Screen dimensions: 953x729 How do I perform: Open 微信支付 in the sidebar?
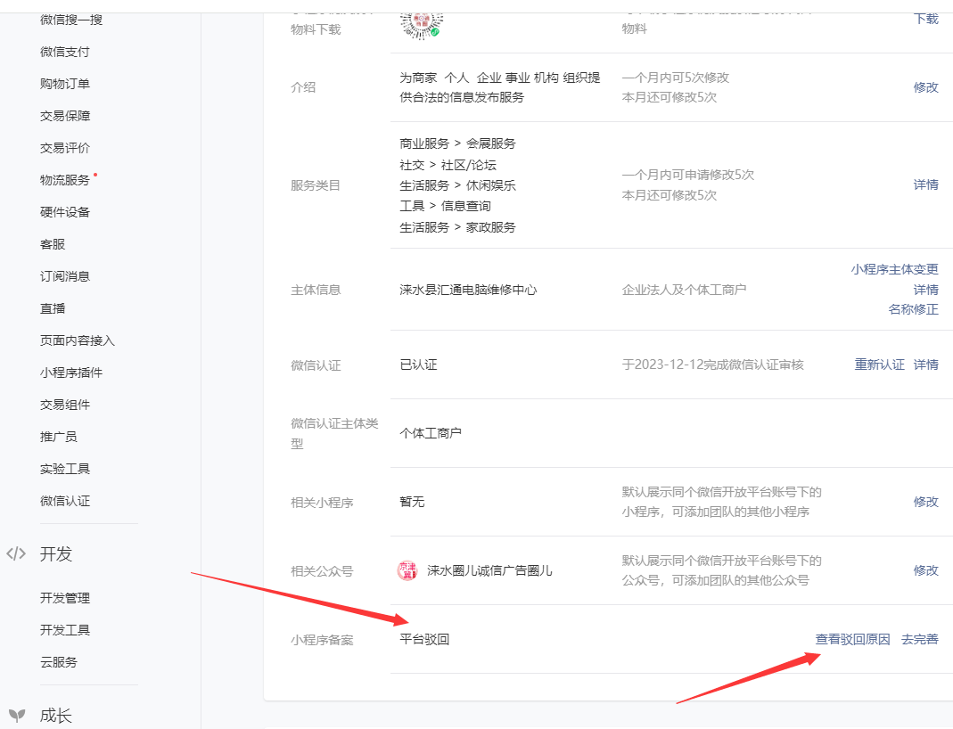pyautogui.click(x=65, y=52)
